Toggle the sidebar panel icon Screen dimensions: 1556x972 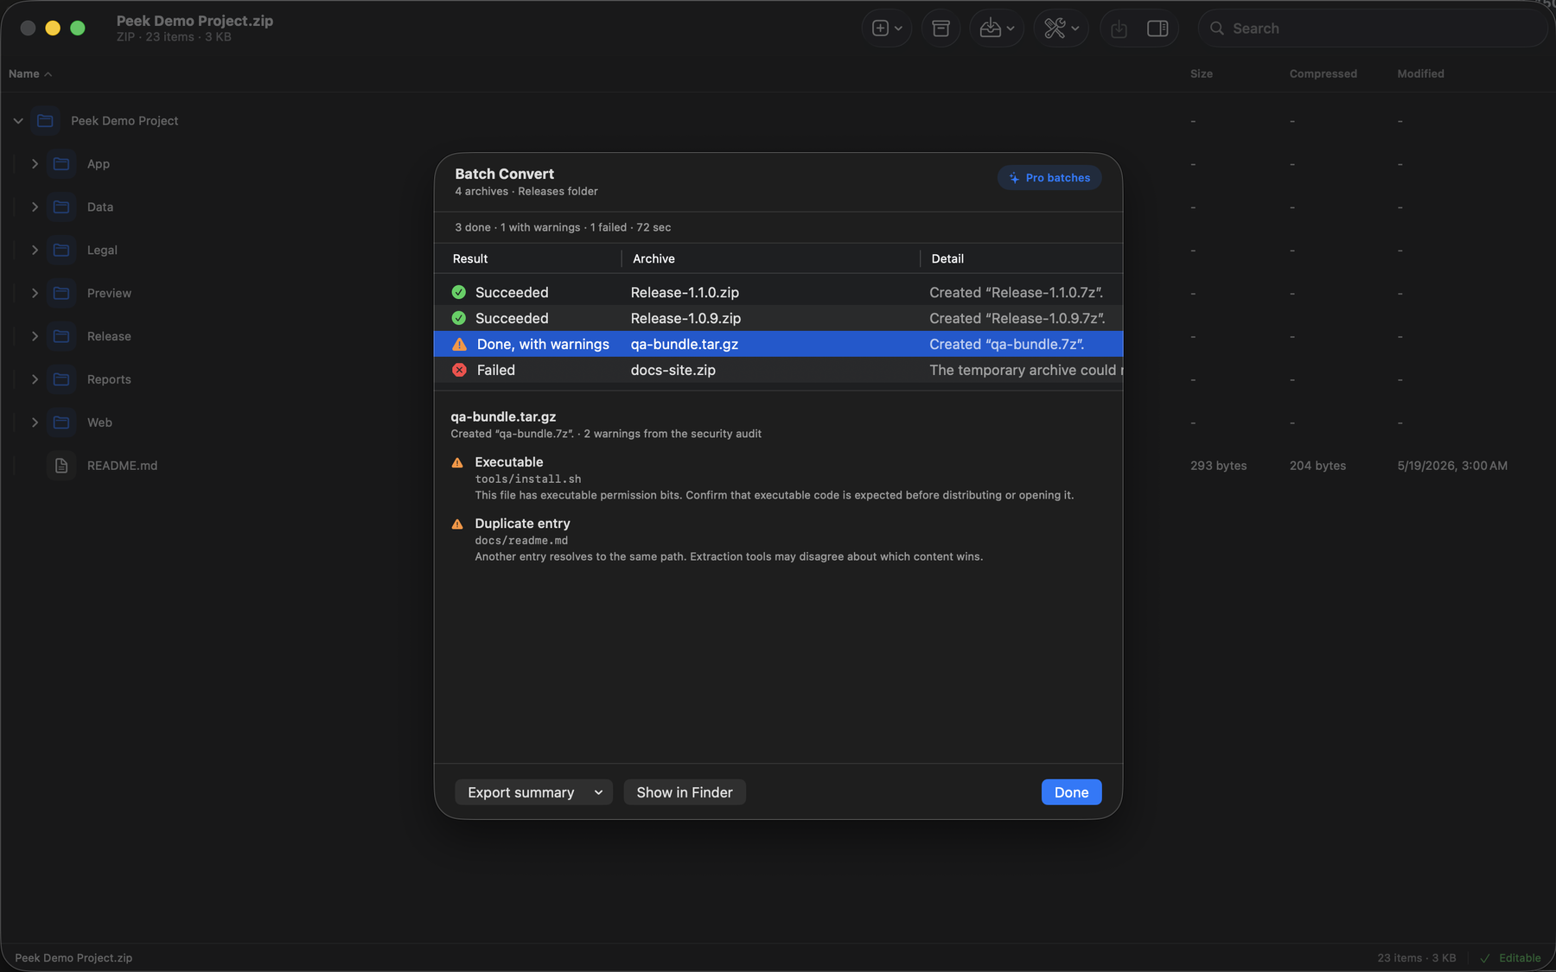click(x=1157, y=29)
